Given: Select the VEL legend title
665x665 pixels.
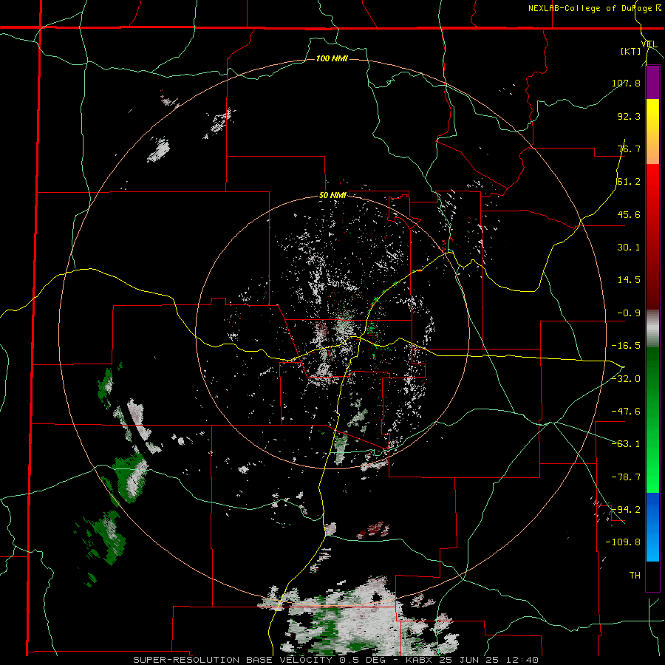Looking at the screenshot, I should [649, 44].
